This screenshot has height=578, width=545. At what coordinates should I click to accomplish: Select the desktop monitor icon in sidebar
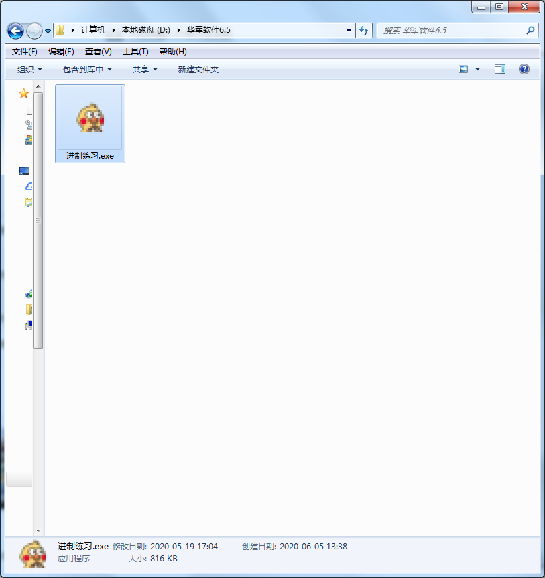click(x=24, y=171)
